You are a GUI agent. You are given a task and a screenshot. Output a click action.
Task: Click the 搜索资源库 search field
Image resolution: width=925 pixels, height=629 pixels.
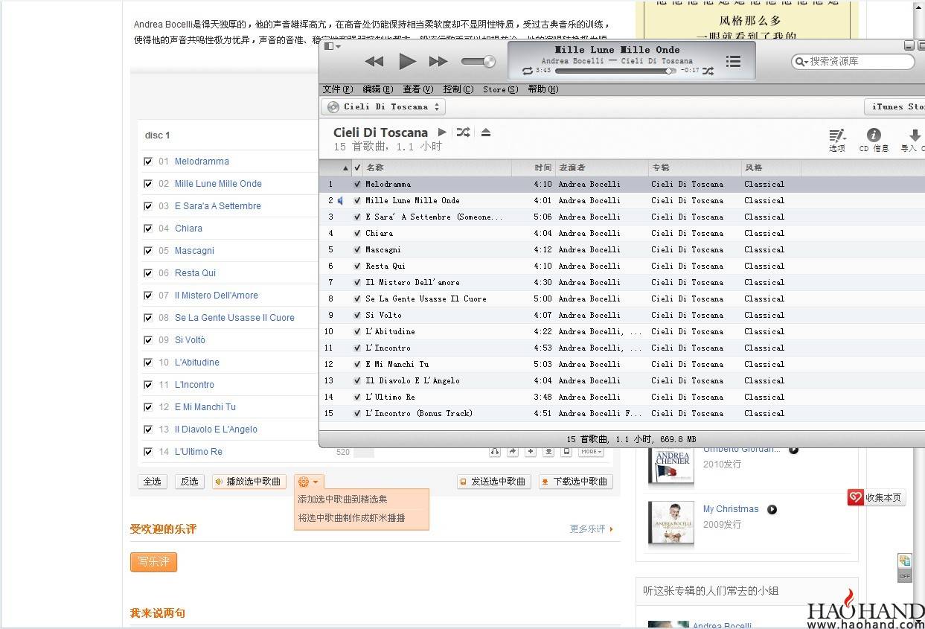point(853,62)
